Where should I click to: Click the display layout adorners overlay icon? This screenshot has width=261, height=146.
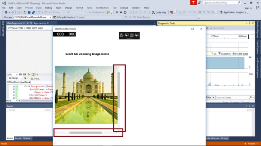[x=132, y=35]
